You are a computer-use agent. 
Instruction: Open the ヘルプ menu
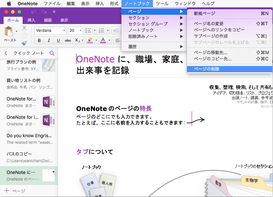[208, 4]
